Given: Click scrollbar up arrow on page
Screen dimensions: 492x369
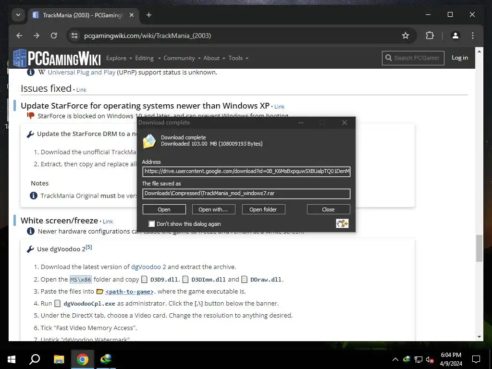Looking at the screenshot, I should tap(479, 51).
